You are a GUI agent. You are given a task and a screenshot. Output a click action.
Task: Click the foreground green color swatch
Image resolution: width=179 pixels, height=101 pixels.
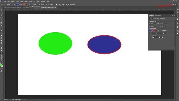coord(1,65)
